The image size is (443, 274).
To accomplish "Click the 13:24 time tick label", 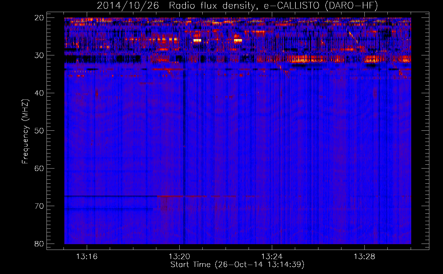I will pos(272,257).
